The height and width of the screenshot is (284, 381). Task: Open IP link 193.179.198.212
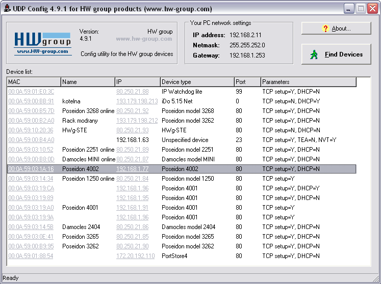[x=137, y=121]
